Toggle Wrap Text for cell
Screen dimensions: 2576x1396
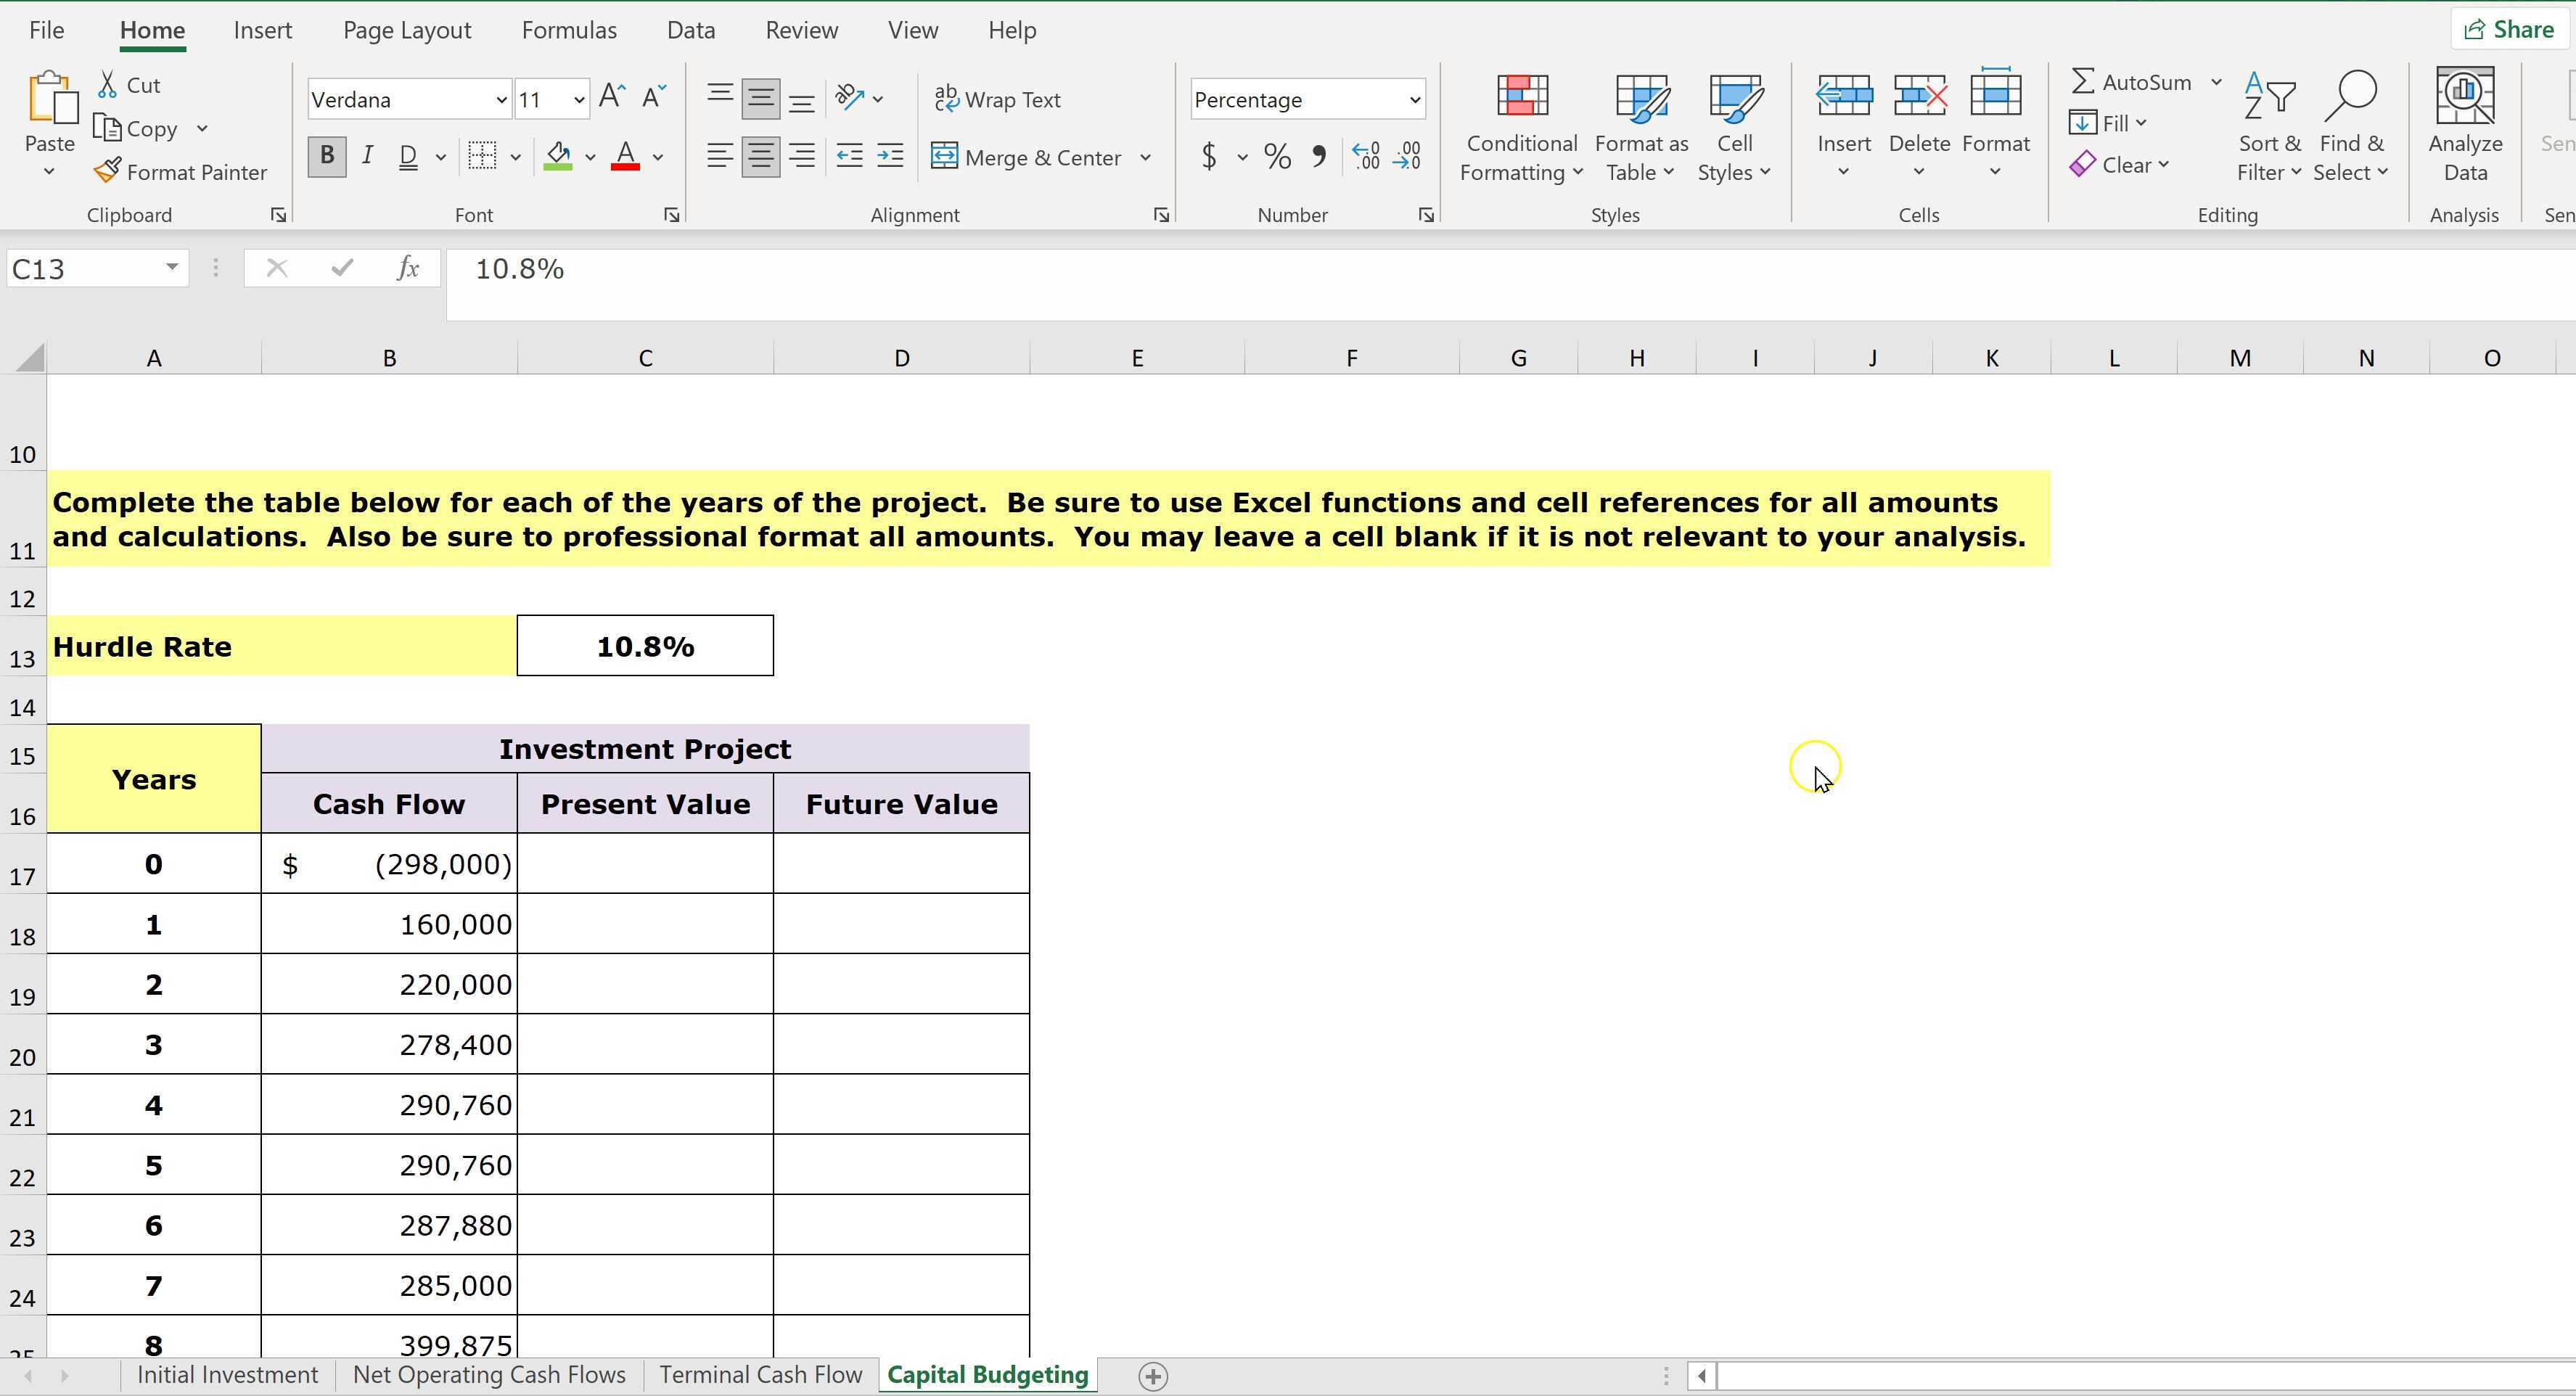tap(997, 100)
